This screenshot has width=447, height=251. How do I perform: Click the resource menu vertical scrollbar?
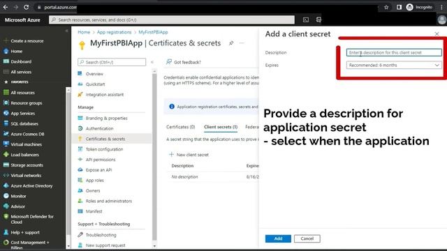pos(154,156)
